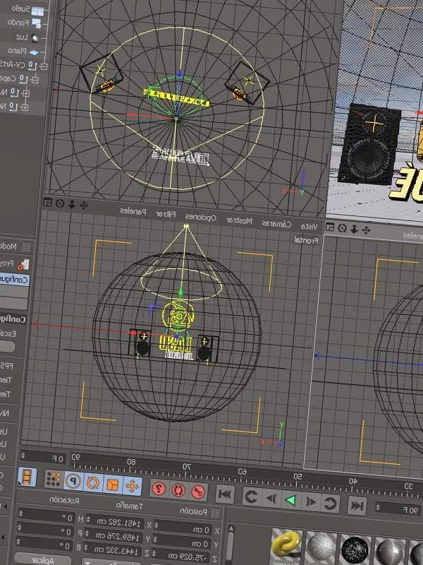Expand the last null object branch with the plus
423x565 pixels.
click(24, 107)
